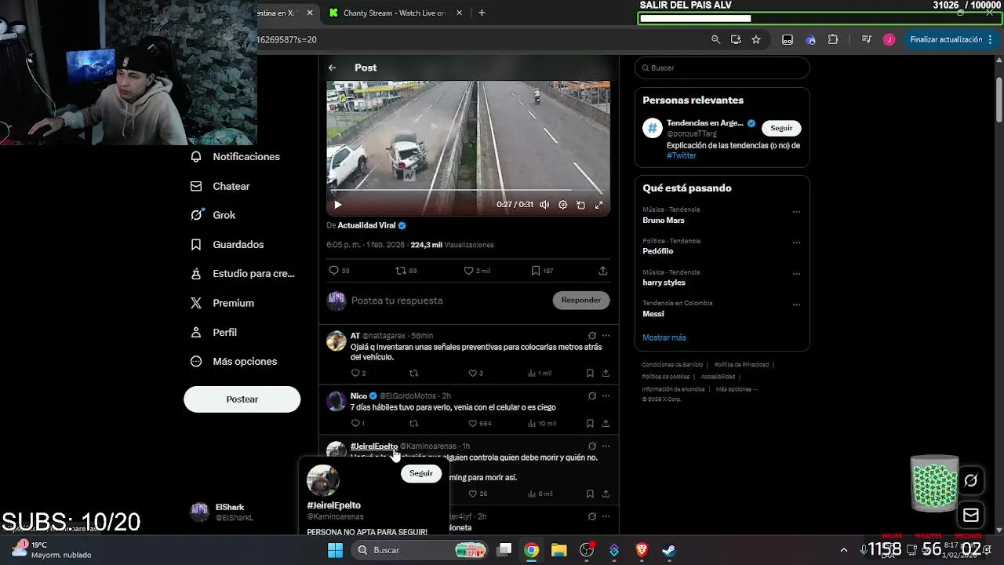Viewport: 1004px width, 565px height.
Task: Open more options for harry styles trend
Action: click(796, 275)
